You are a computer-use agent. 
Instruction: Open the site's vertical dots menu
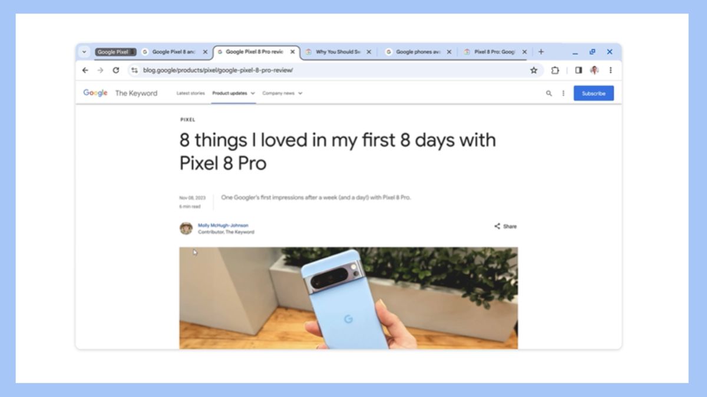(x=563, y=93)
